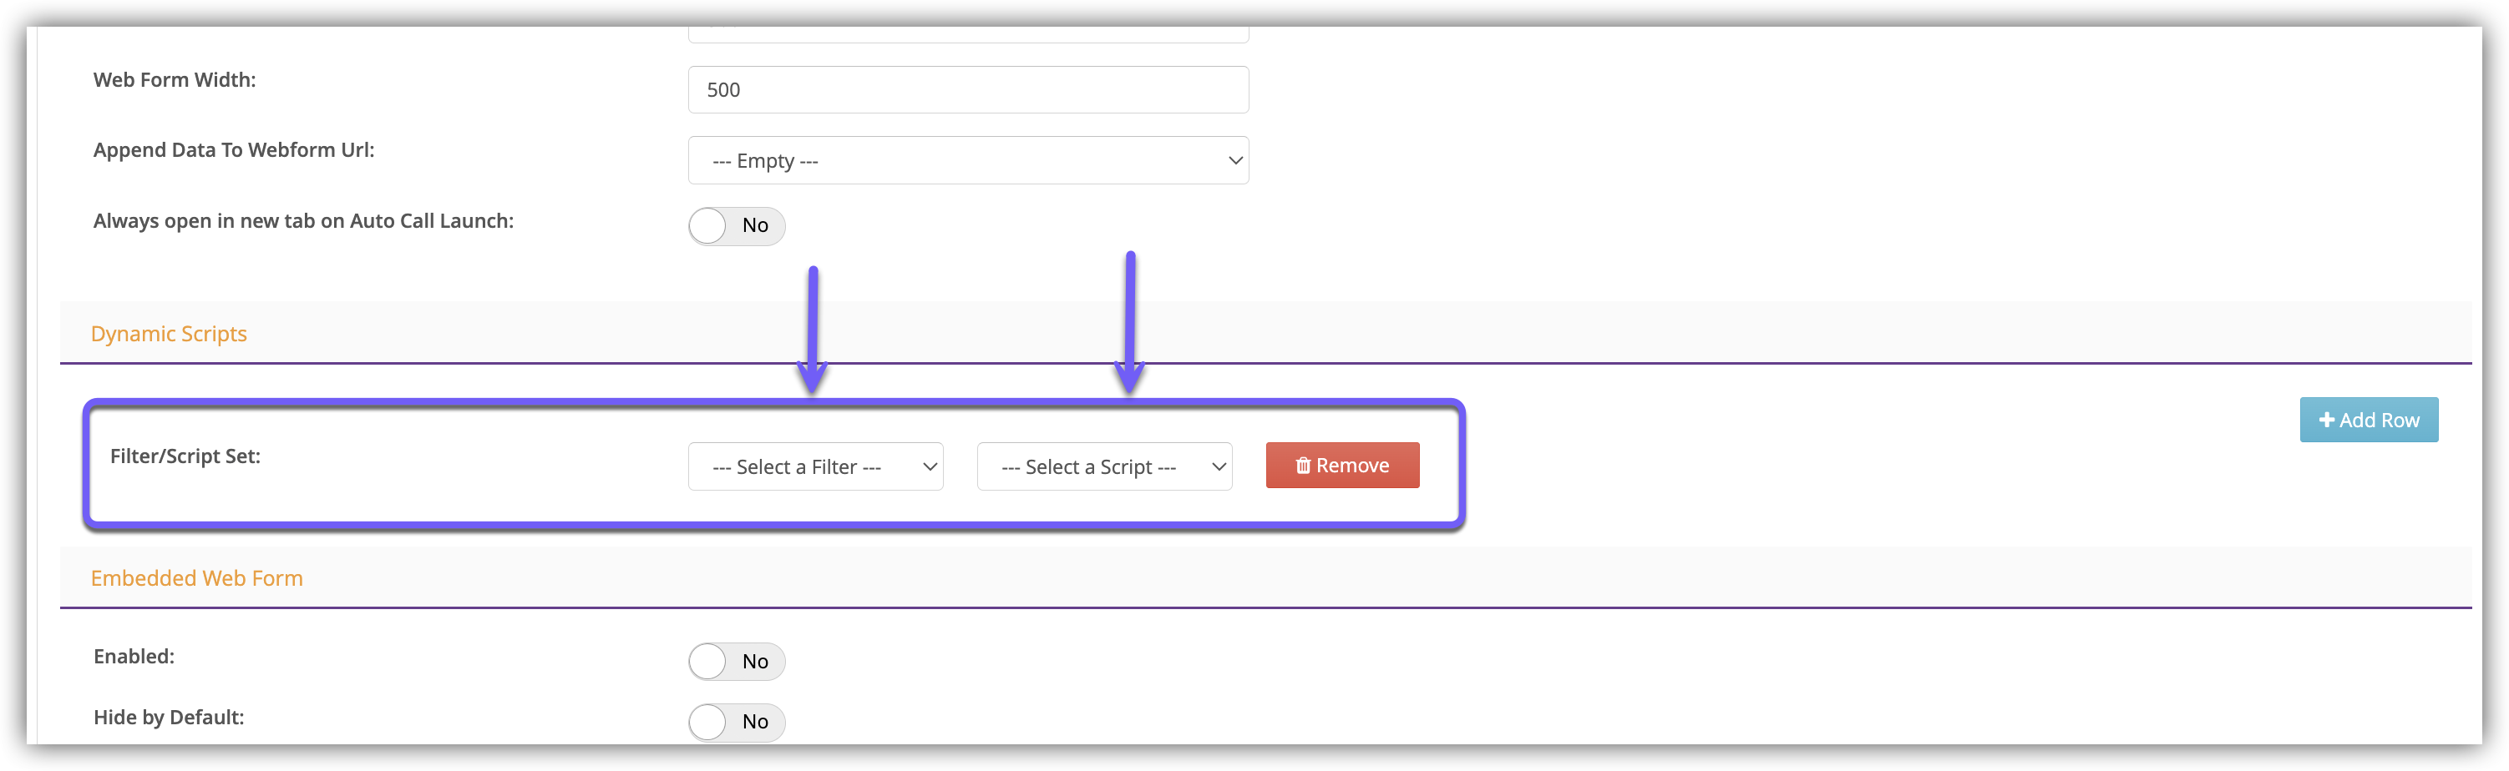This screenshot has height=771, width=2509.
Task: Click the Web Form Width input field
Action: [x=967, y=90]
